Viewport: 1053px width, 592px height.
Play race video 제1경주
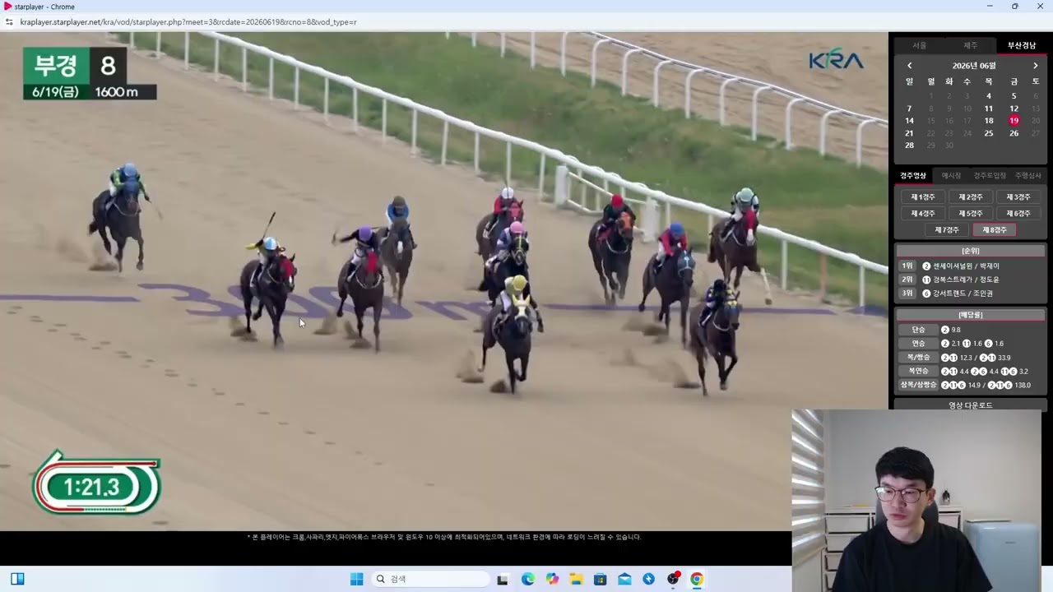(x=922, y=197)
